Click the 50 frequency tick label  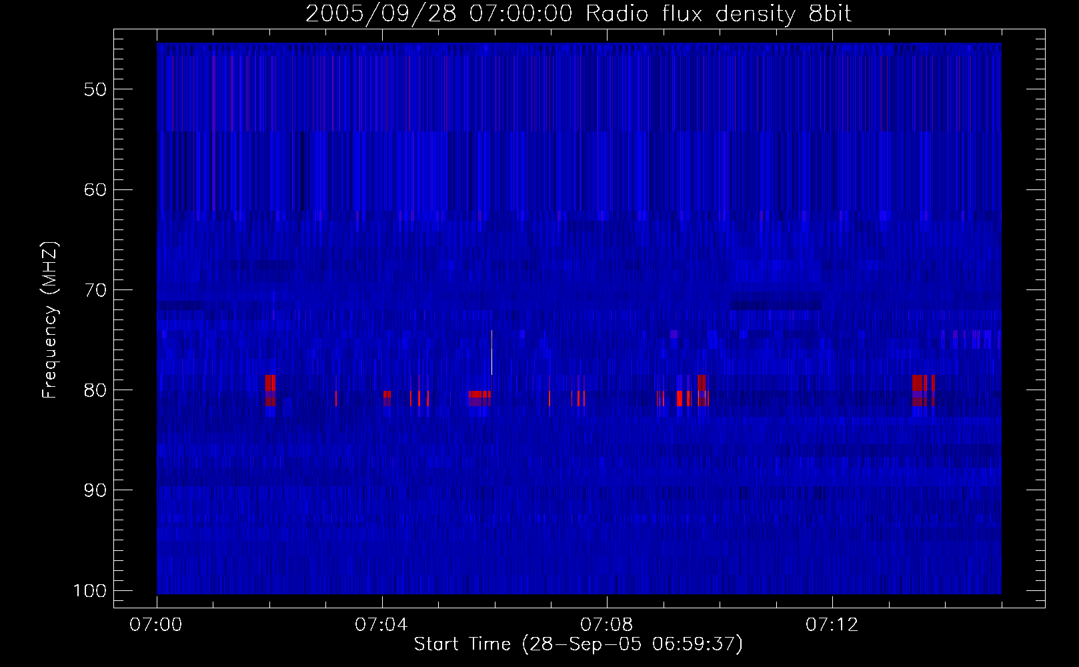(x=95, y=89)
